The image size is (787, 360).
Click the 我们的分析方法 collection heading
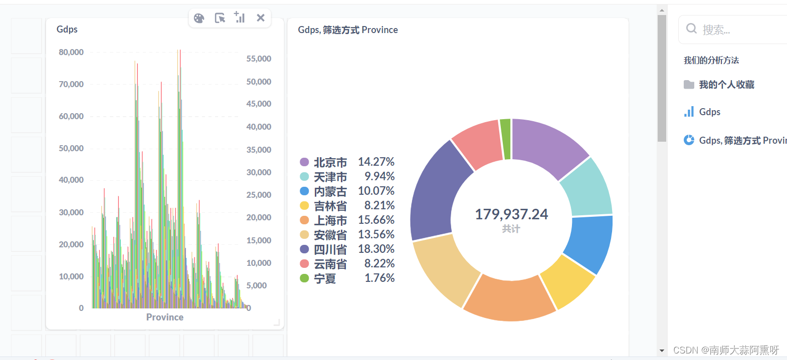pos(711,60)
